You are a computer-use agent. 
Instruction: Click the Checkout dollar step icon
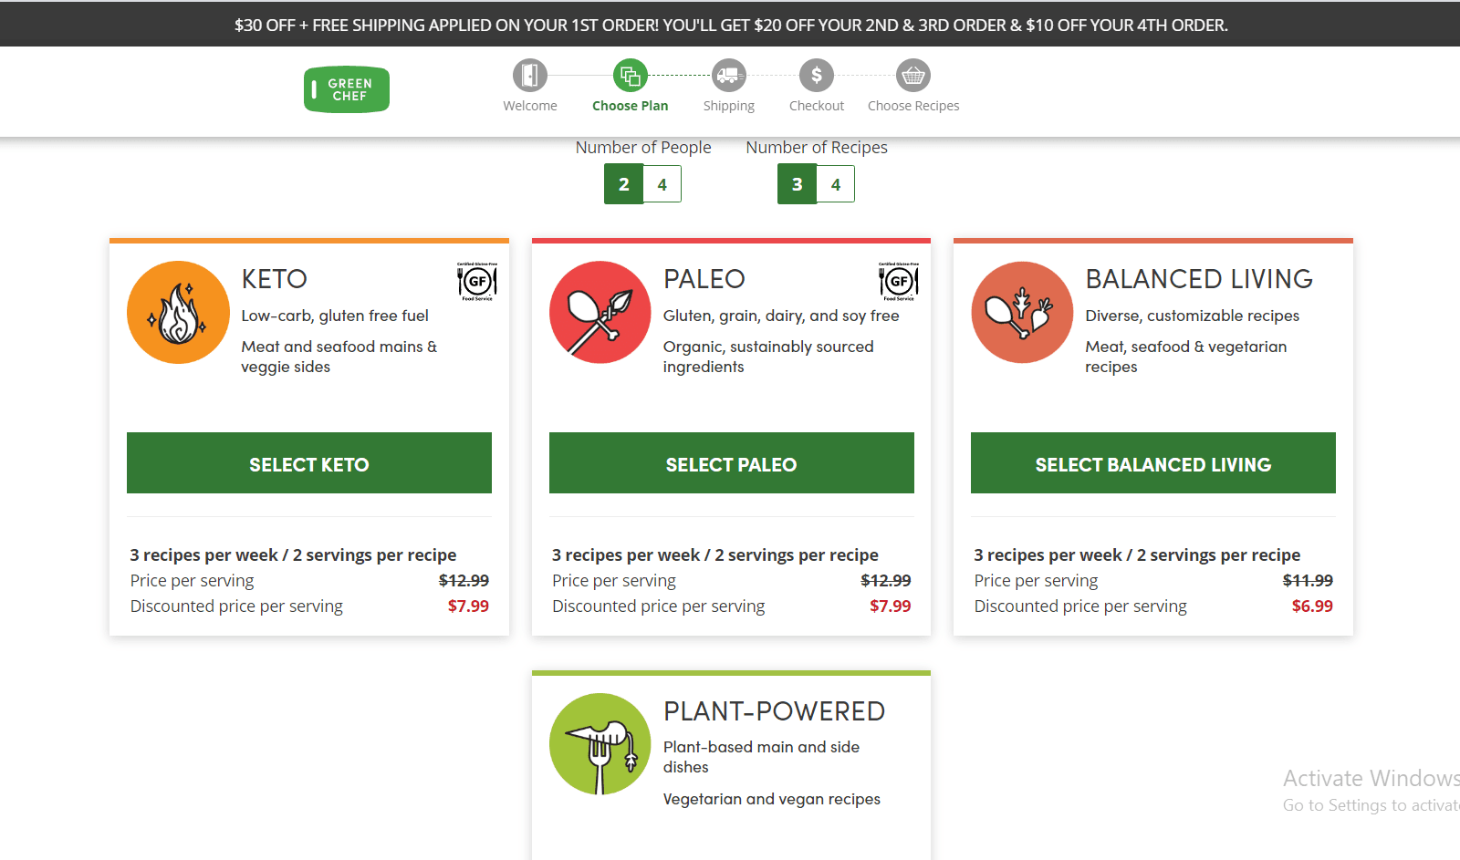coord(817,76)
